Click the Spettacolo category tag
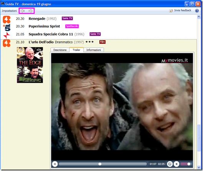Screen dimensions: 203x171 72,26
